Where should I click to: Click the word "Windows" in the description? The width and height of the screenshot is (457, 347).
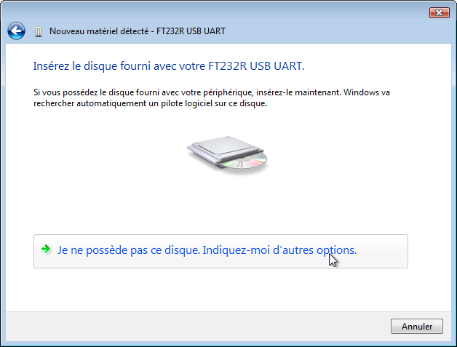tap(361, 92)
